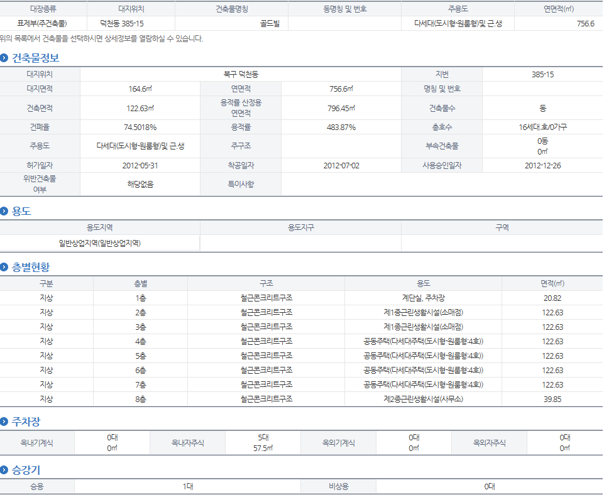Click the 1대 passenger elevator value
The width and height of the screenshot is (604, 495).
click(x=187, y=487)
